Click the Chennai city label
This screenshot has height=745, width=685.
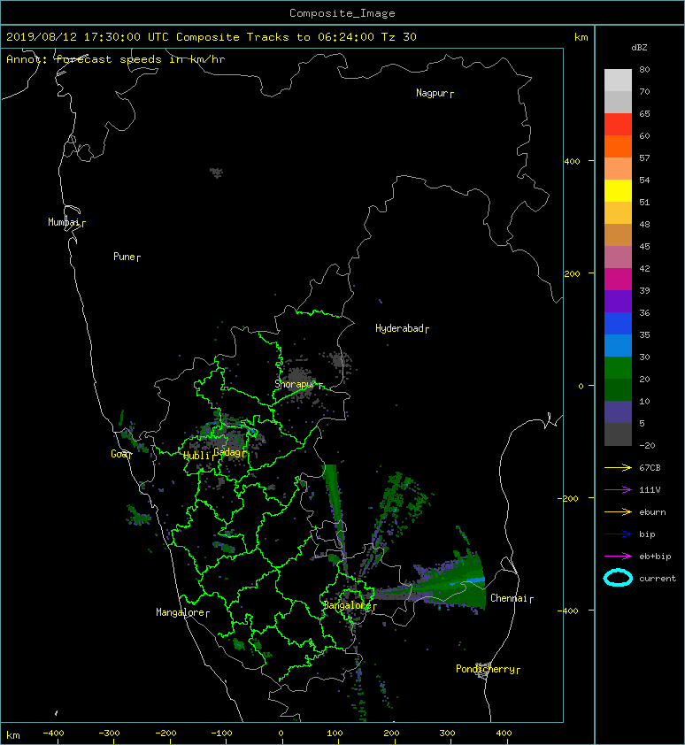pyautogui.click(x=509, y=598)
